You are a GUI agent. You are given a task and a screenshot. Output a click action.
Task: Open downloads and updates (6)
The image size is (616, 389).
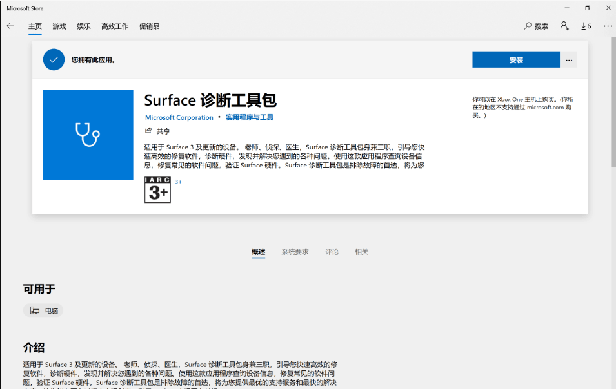[586, 26]
